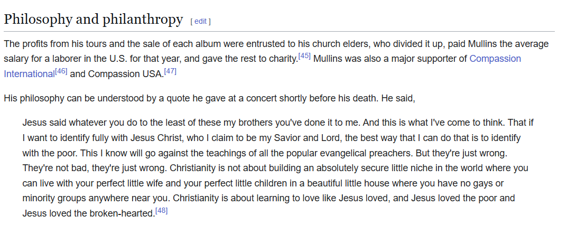Open citation 45 after the word charity
Image resolution: width=567 pixels, height=234 pixels.
coord(304,55)
